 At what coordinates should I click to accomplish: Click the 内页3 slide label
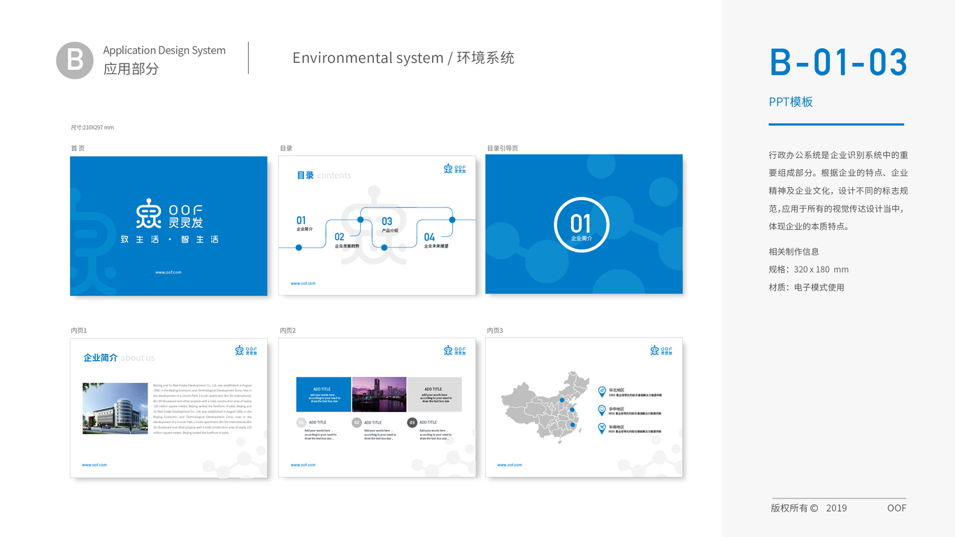[495, 330]
